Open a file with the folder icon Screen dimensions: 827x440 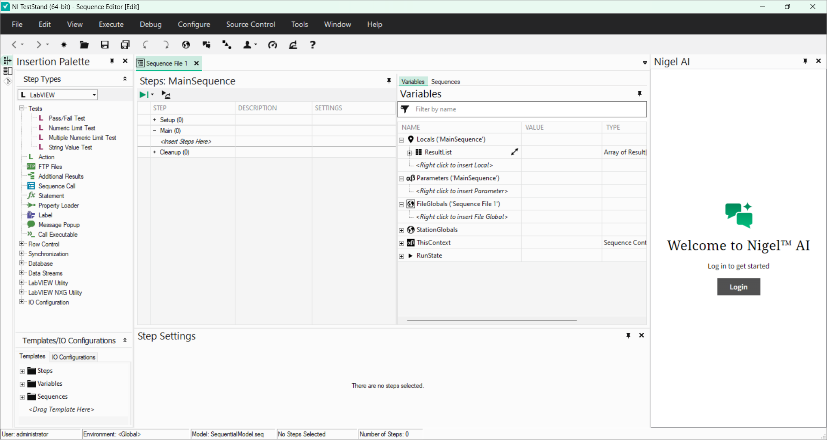tap(84, 45)
